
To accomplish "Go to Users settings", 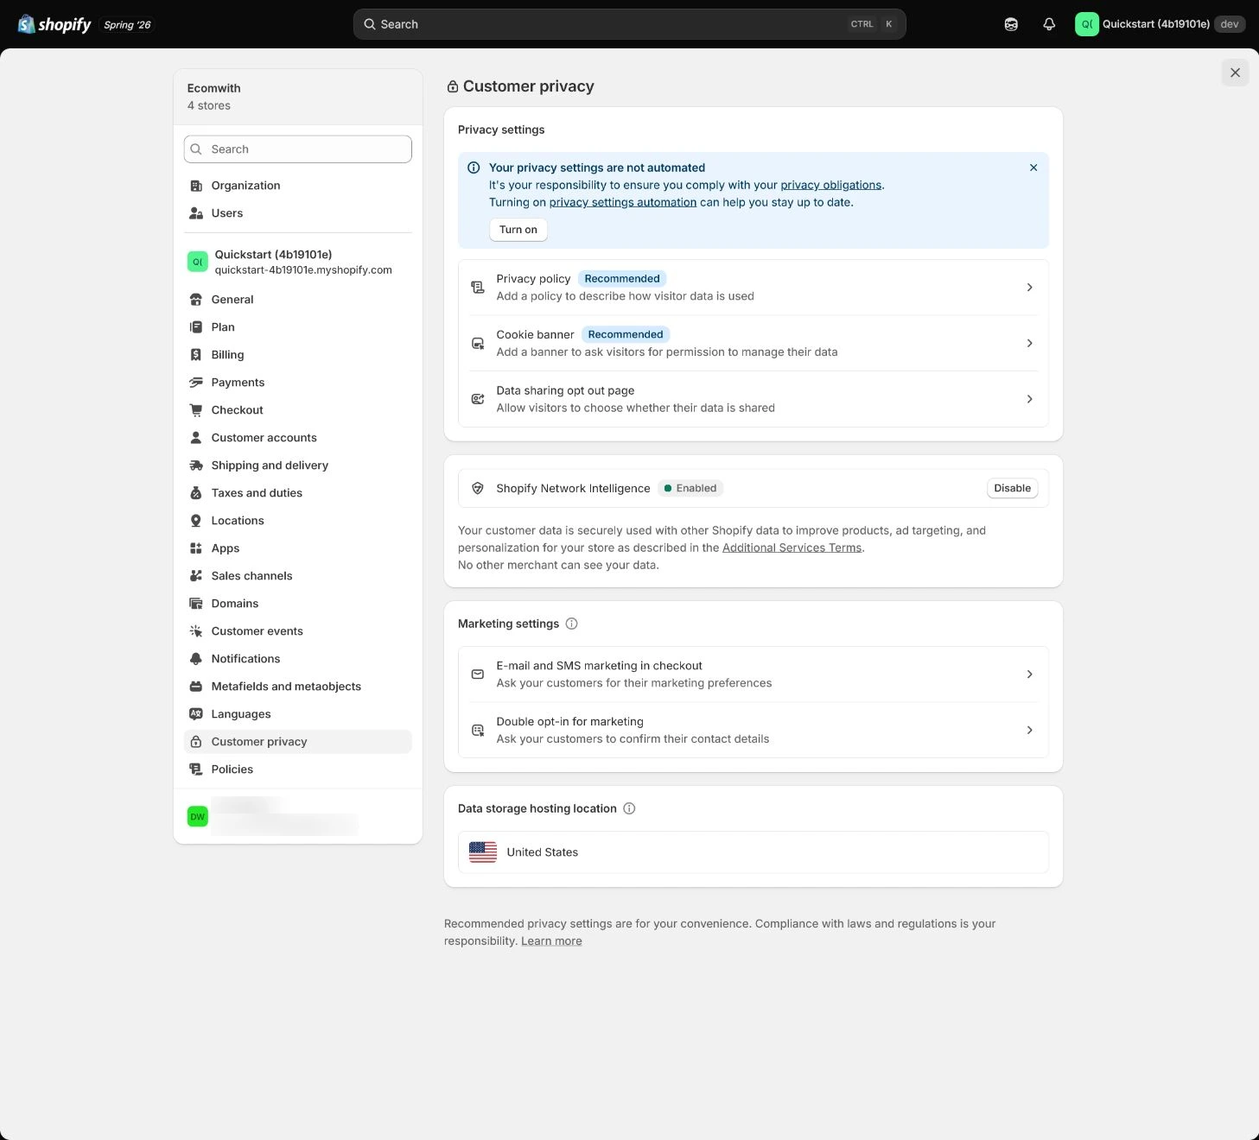I will [x=297, y=213].
